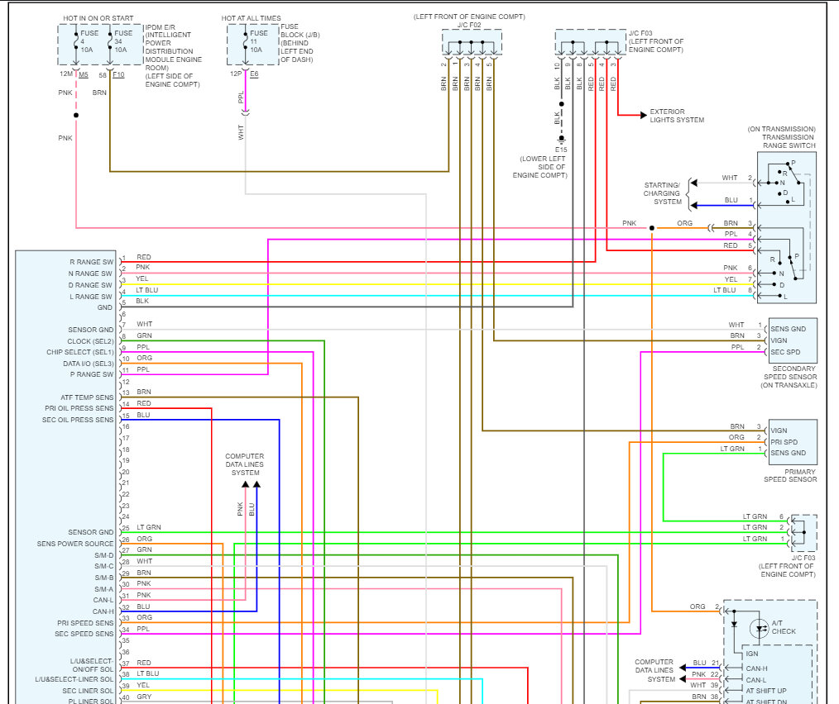Select the 'S/M-D' pin label
The width and height of the screenshot is (839, 704).
click(104, 555)
